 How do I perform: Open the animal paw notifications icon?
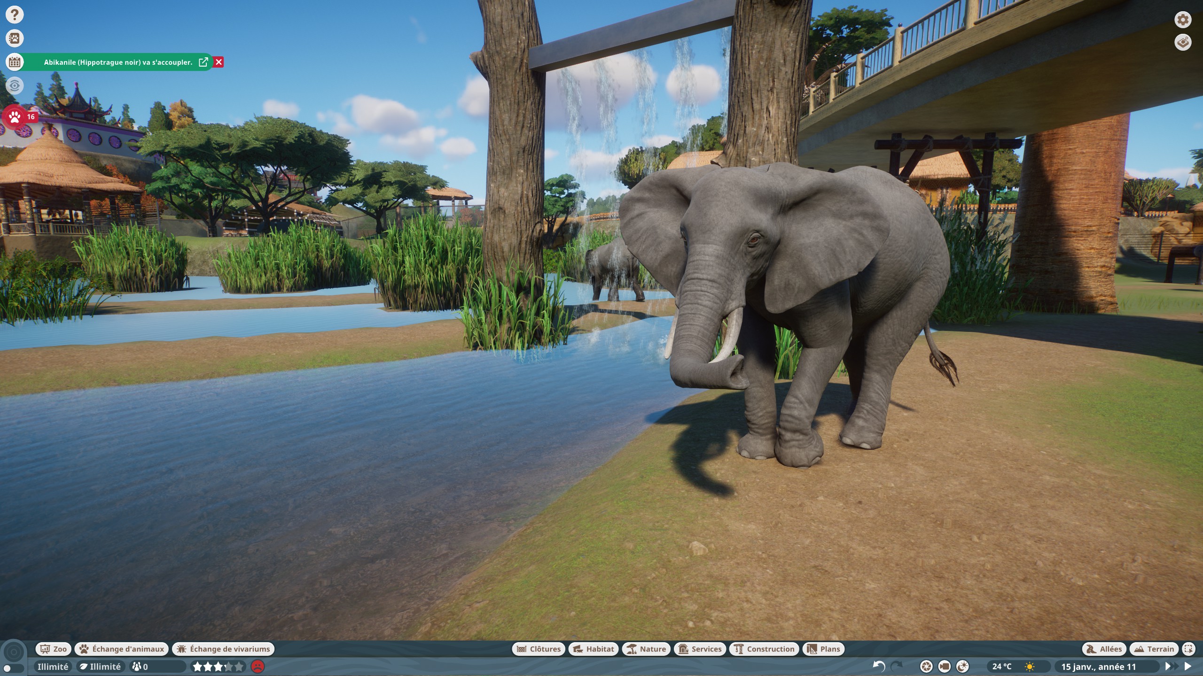15,38
